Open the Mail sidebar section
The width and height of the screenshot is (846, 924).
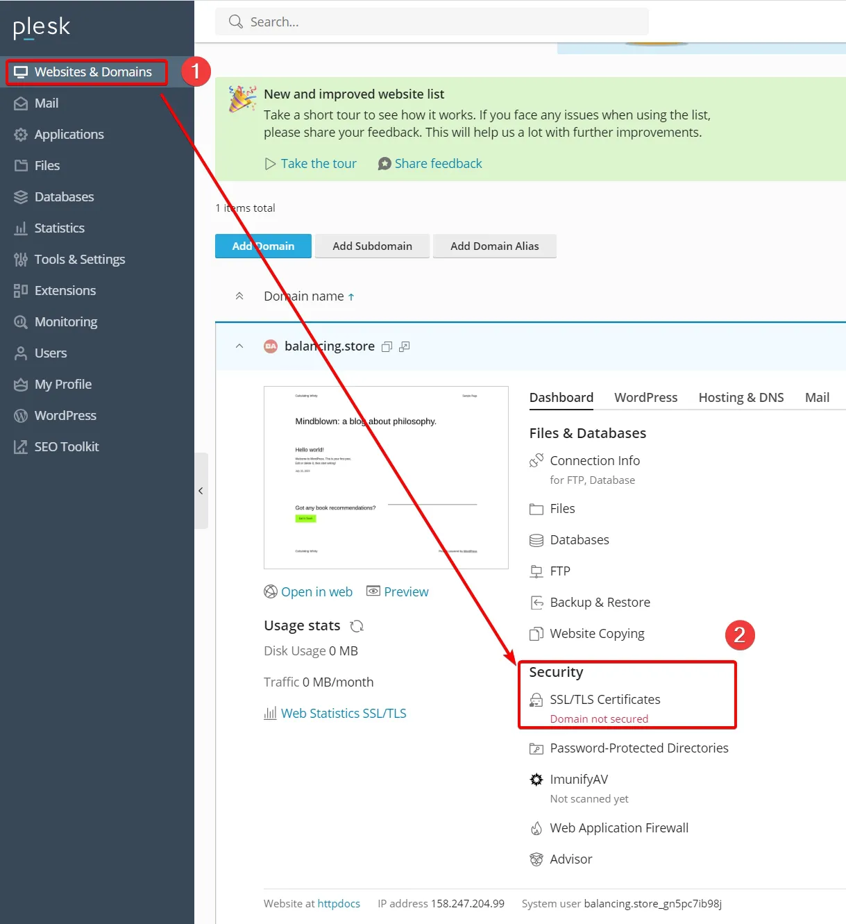click(x=46, y=103)
